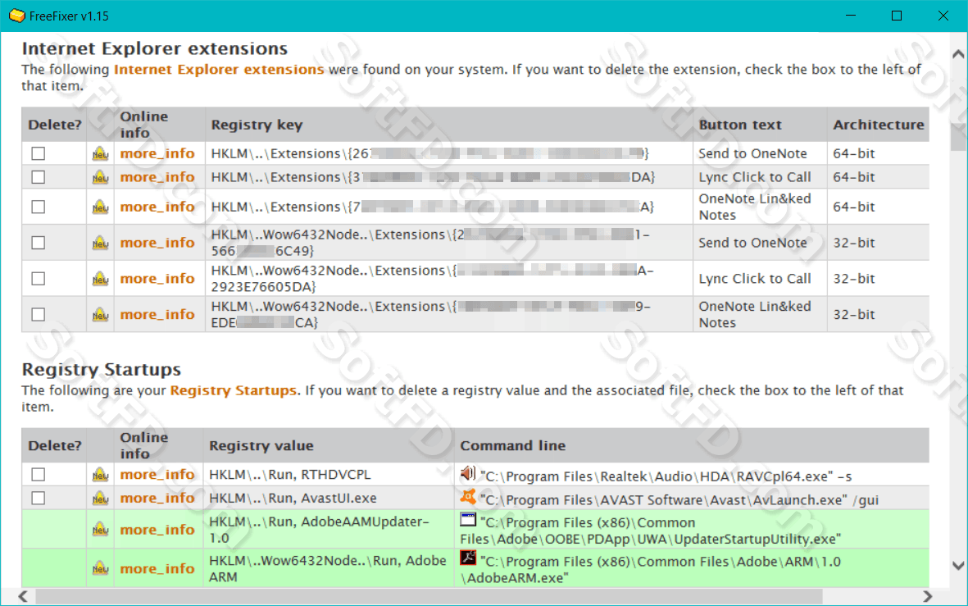
Task: Open more_info for 64-bit Send to OneNote
Action: pos(157,153)
